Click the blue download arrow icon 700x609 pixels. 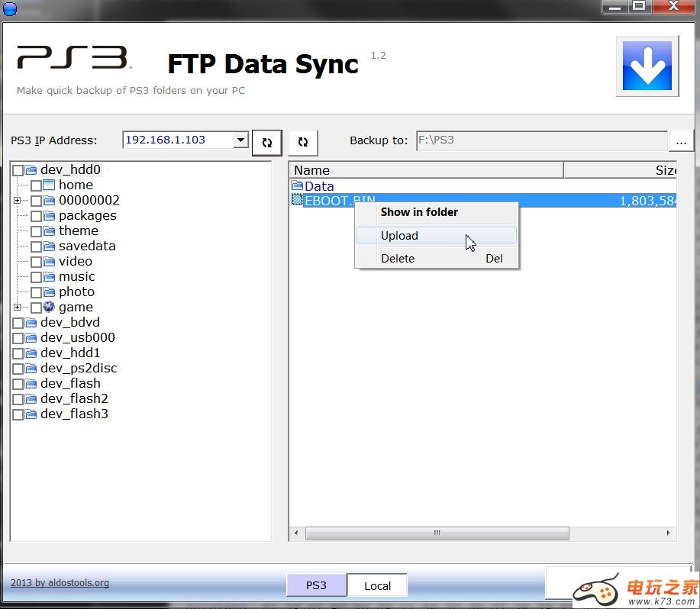pos(647,66)
